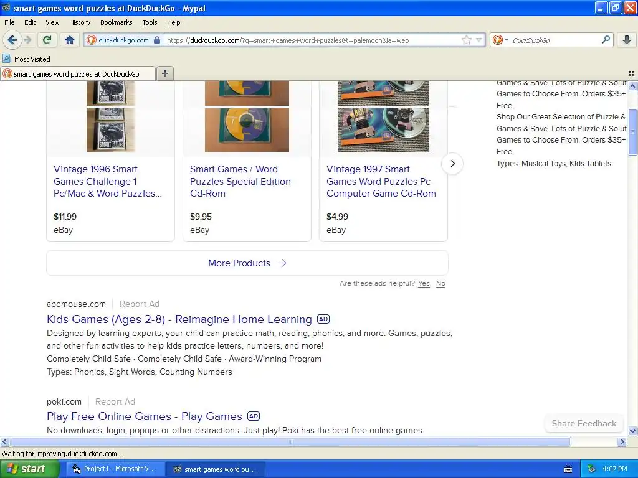Open the History menu
The height and width of the screenshot is (478, 638).
coord(79,23)
